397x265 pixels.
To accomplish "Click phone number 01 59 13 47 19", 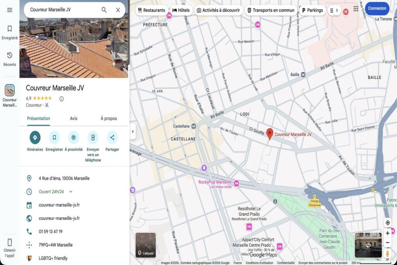I will pyautogui.click(x=50, y=232).
